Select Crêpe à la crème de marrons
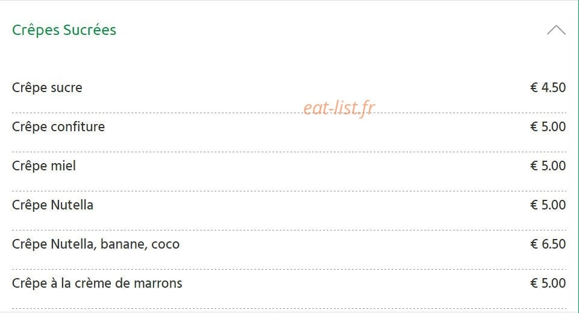Screen dimensions: 579x313 click(97, 283)
